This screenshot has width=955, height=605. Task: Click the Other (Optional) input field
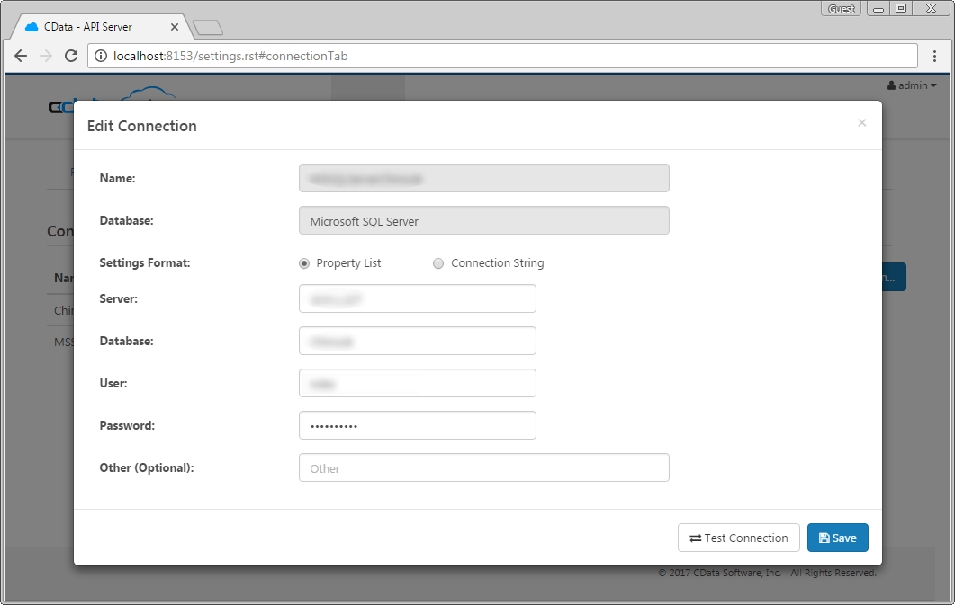pyautogui.click(x=483, y=467)
